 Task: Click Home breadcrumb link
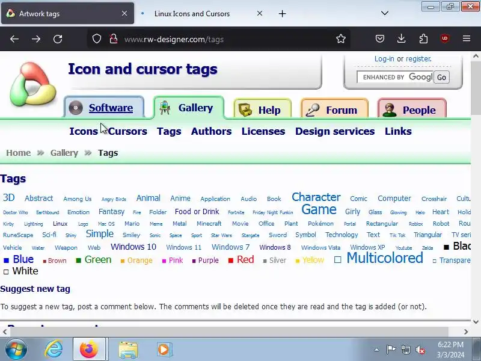[19, 153]
